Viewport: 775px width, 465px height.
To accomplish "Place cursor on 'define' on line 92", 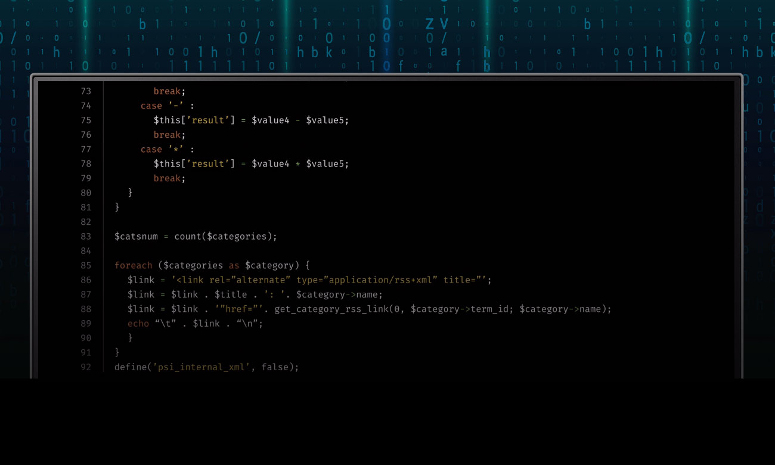I will coord(131,367).
